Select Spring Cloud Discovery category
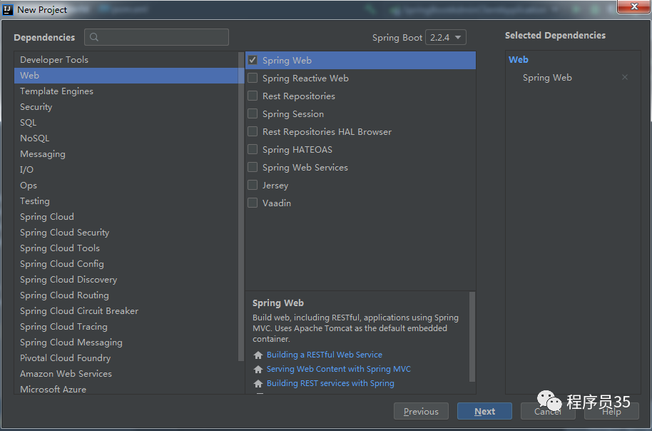The width and height of the screenshot is (652, 431). coord(126,280)
